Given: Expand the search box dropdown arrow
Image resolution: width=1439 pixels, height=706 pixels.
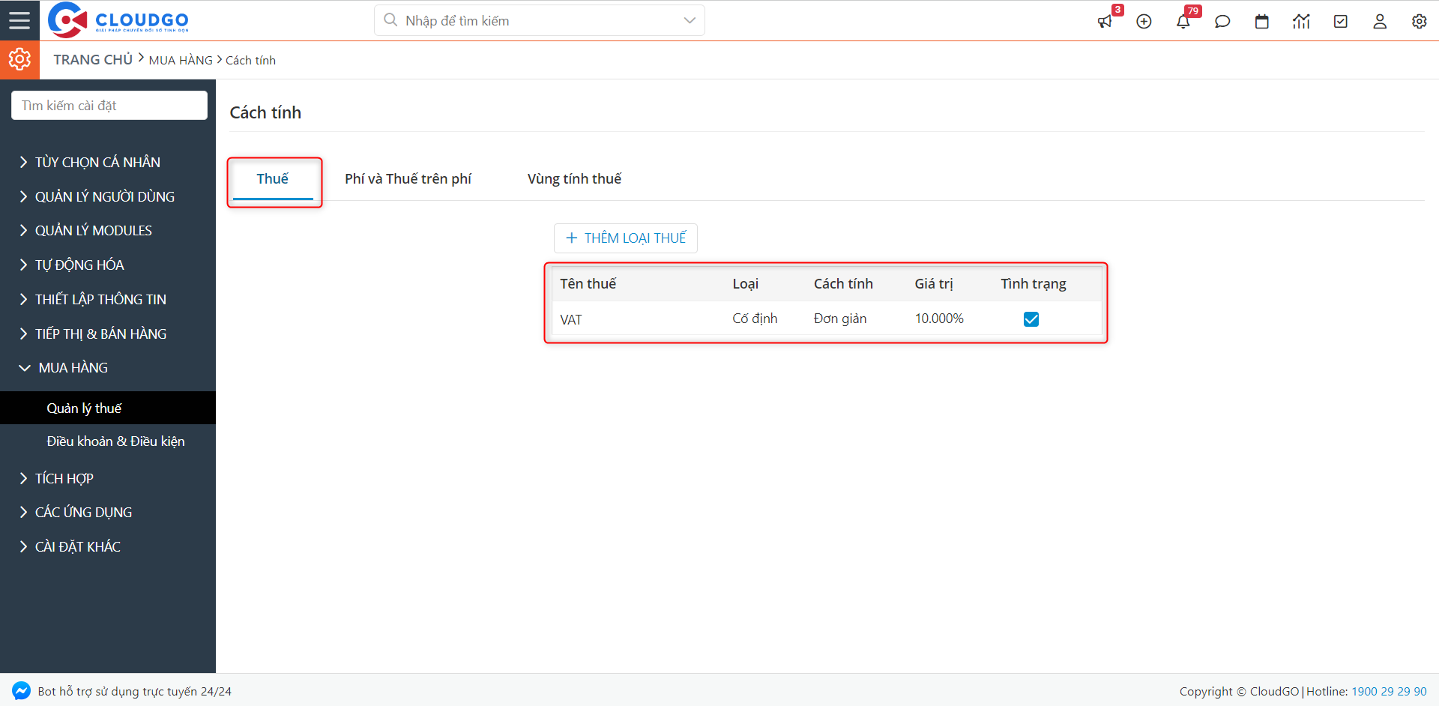Looking at the screenshot, I should 690,20.
